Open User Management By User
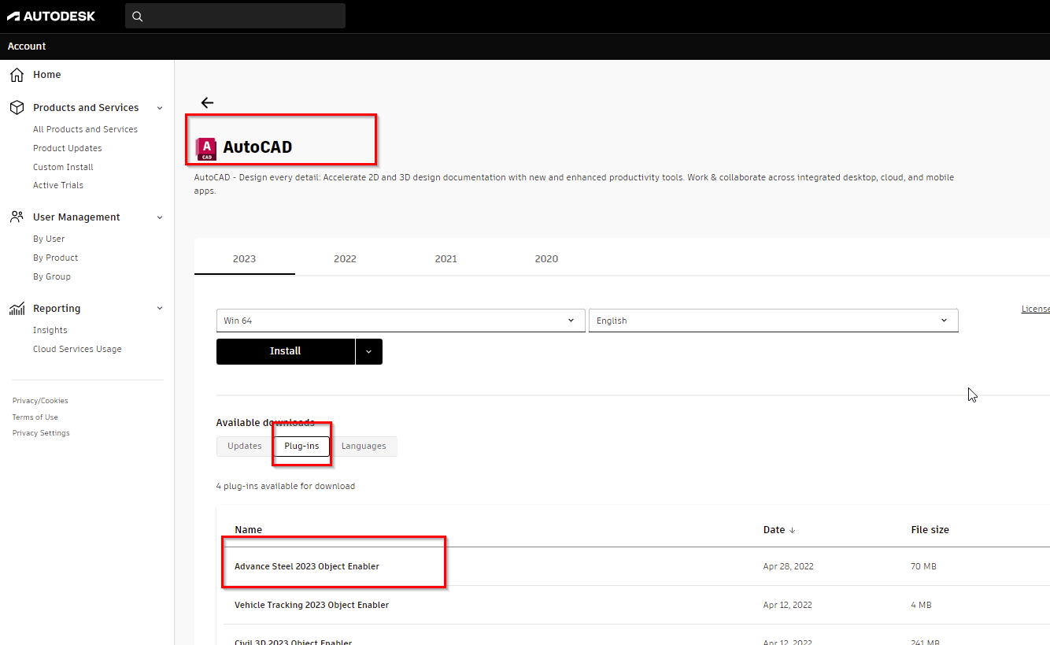The height and width of the screenshot is (645, 1050). click(x=49, y=239)
